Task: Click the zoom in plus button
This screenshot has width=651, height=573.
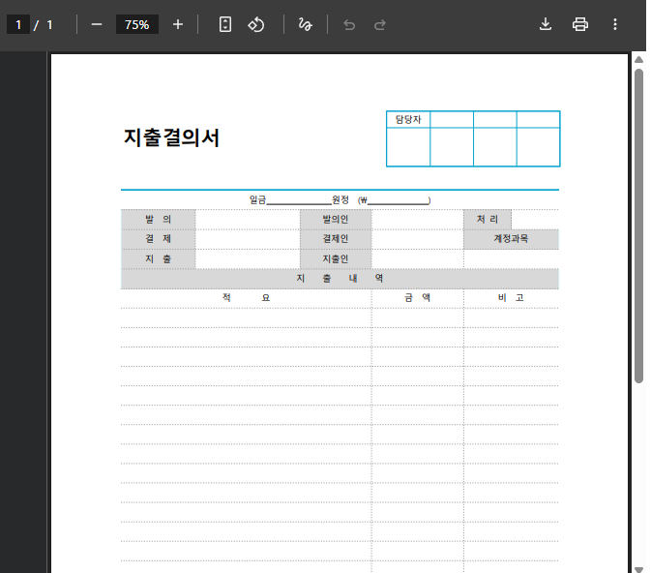Action: click(178, 24)
